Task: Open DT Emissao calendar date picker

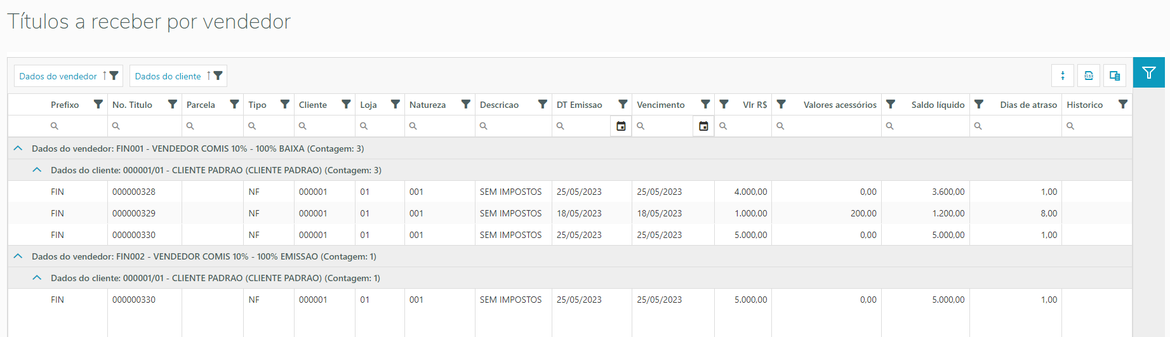Action: click(621, 126)
